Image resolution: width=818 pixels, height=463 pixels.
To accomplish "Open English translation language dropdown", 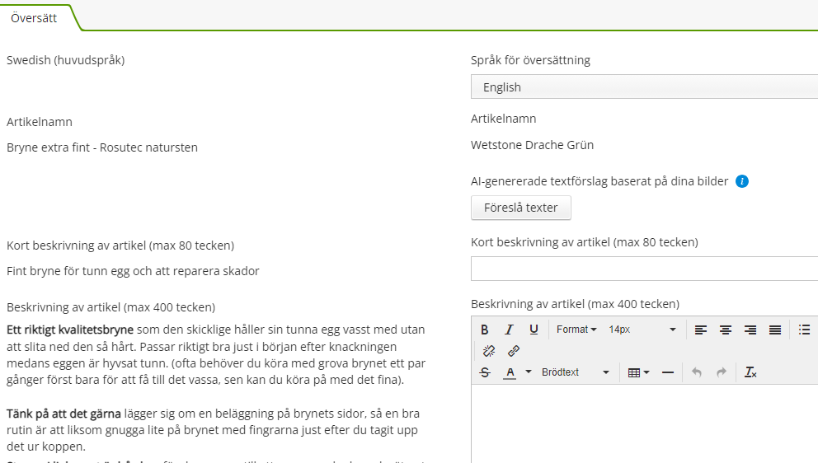I will tap(644, 87).
